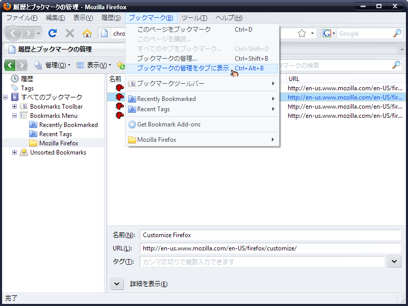
Task: Expand the Bookmarks Toolbar tree node
Action: tap(14, 107)
